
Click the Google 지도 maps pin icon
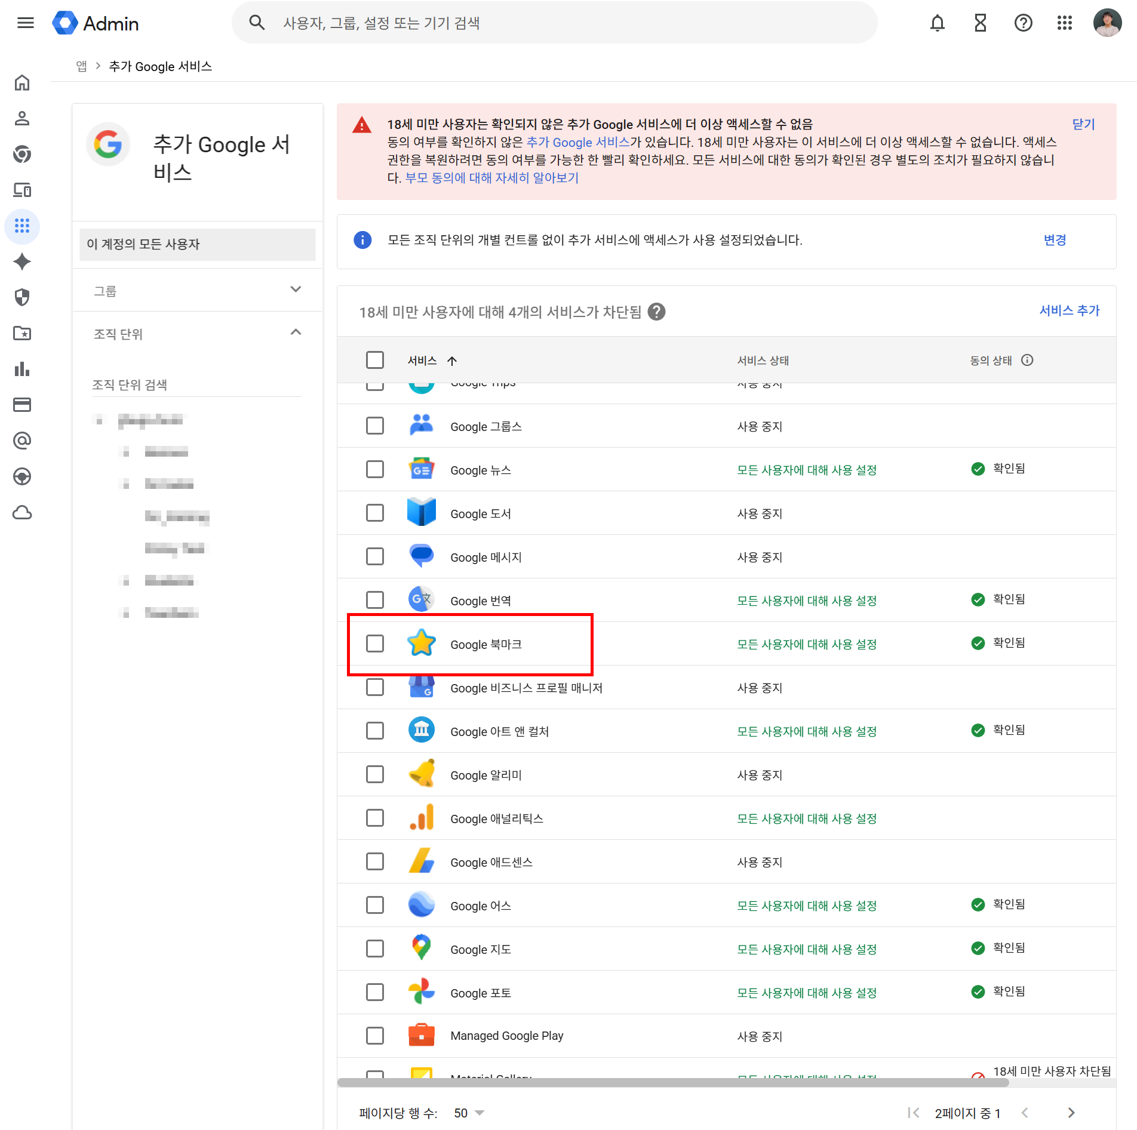422,947
